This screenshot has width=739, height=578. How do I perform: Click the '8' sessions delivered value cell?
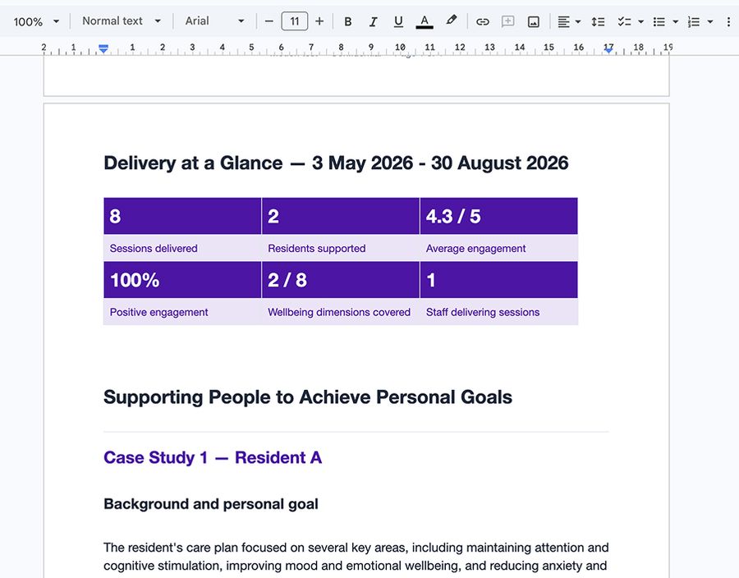coord(182,216)
